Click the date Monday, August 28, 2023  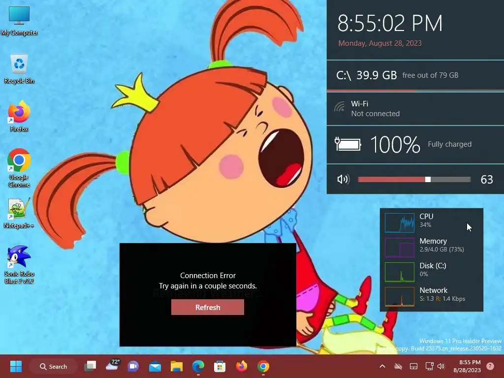coord(380,43)
